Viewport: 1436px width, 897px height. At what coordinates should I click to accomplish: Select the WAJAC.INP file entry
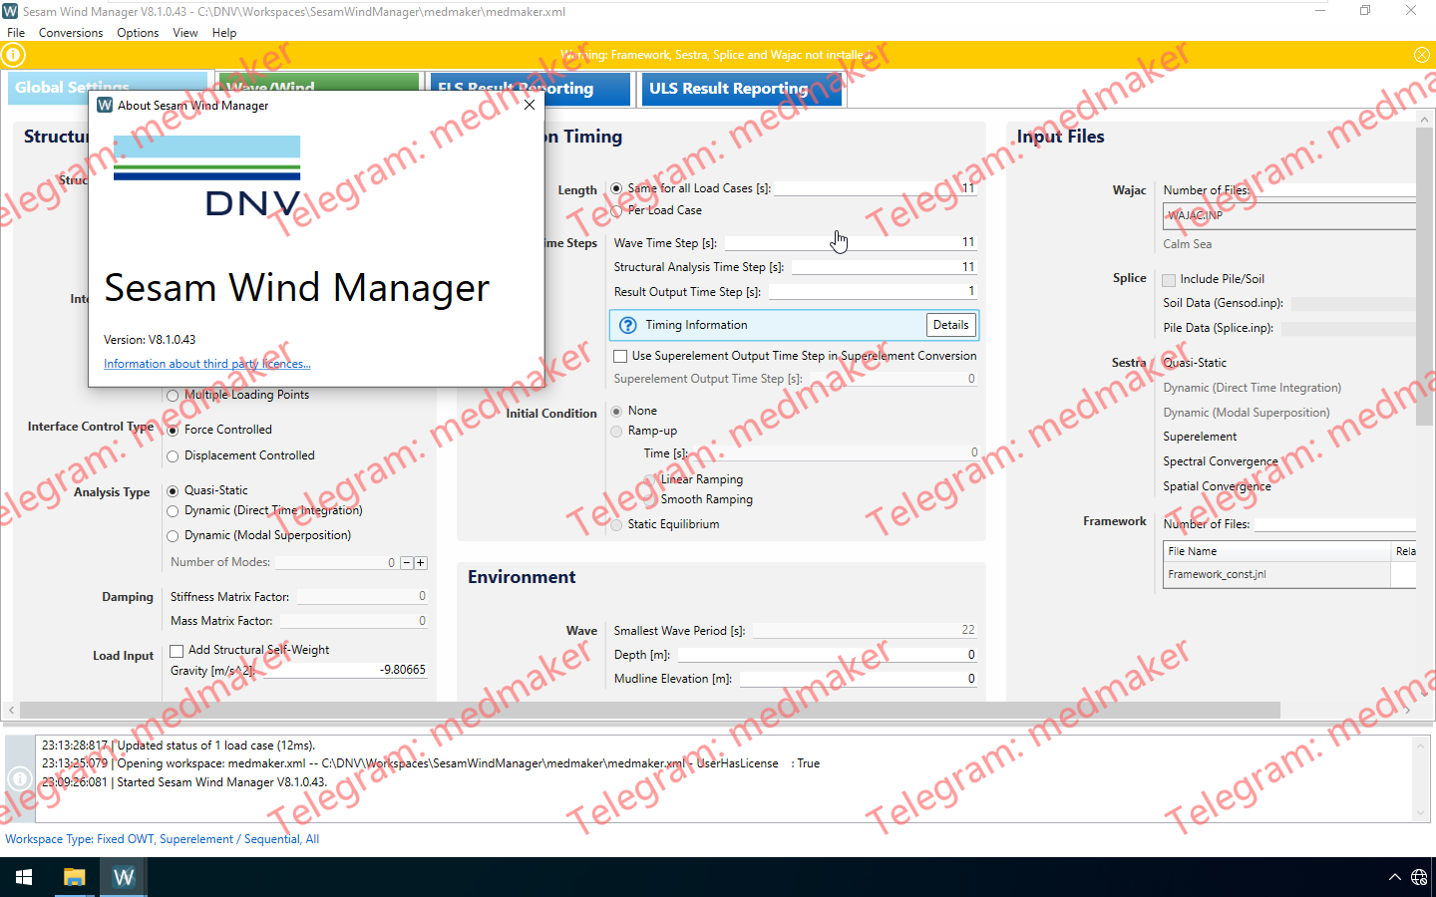coord(1288,215)
